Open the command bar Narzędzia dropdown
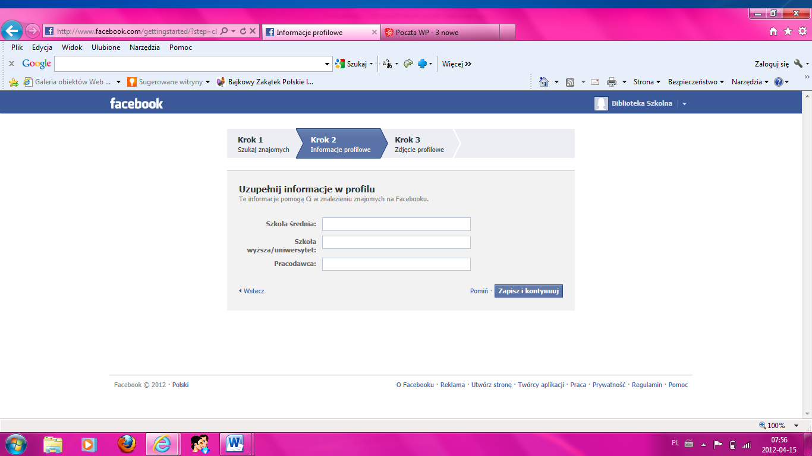Image resolution: width=812 pixels, height=456 pixels. 750,82
